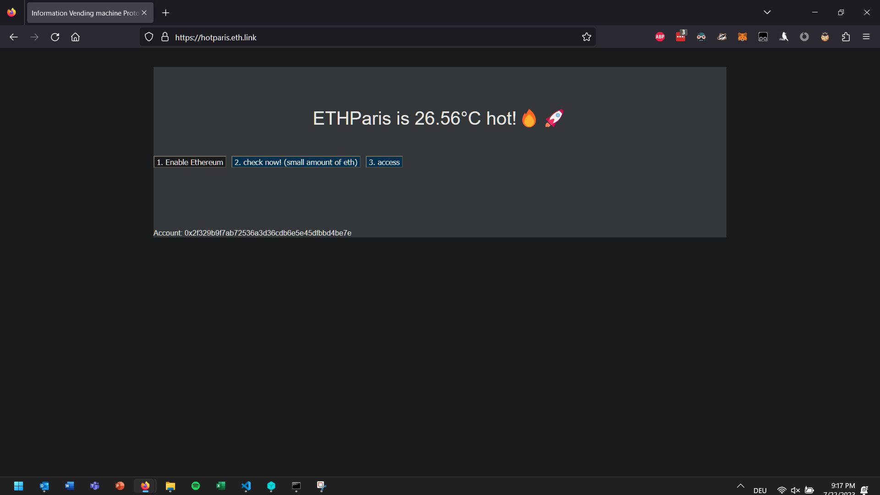Screen dimensions: 880x495
Task: Click the tracking protection shield icon
Action: (x=149, y=37)
